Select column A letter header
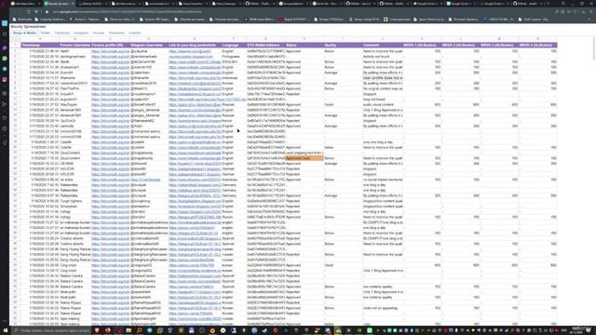Viewport: 596px width, 335px height. 40,39
